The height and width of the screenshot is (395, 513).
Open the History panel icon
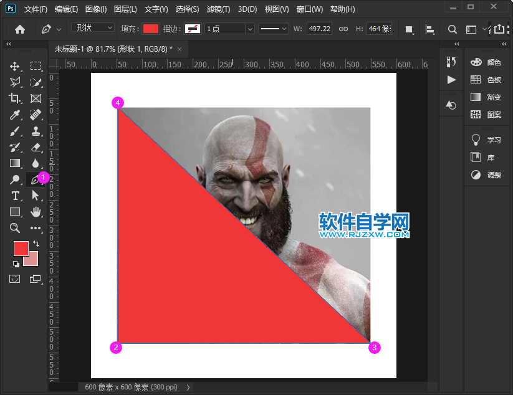point(451,62)
